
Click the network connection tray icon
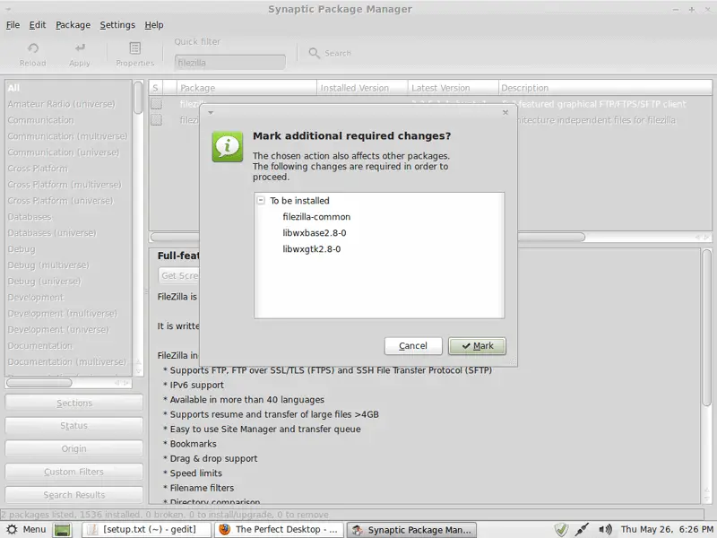click(x=583, y=530)
